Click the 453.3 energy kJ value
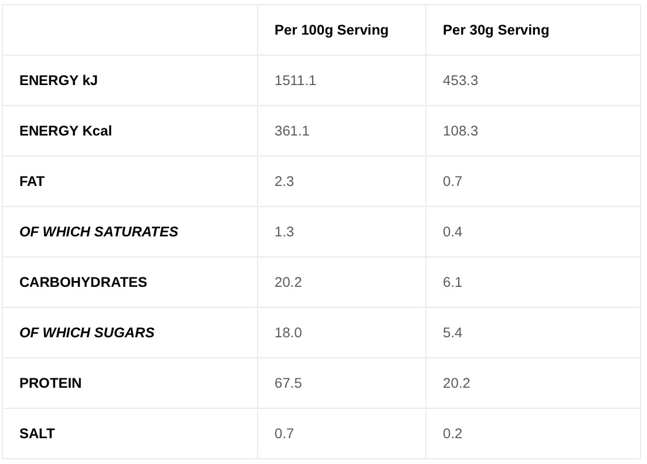The width and height of the screenshot is (647, 464). click(460, 80)
